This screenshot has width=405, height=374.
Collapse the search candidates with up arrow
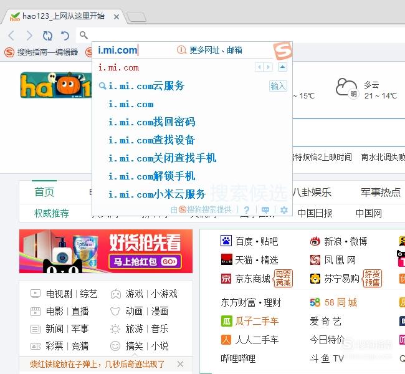[x=283, y=67]
